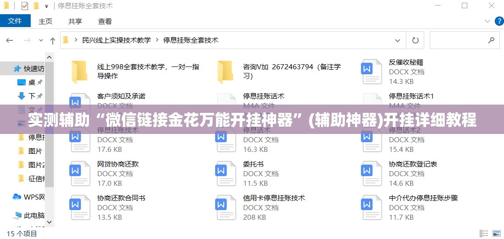This screenshot has height=239, width=504.
Task: Select file name 中介代办停息挂账步骤
Action: pos(423,198)
